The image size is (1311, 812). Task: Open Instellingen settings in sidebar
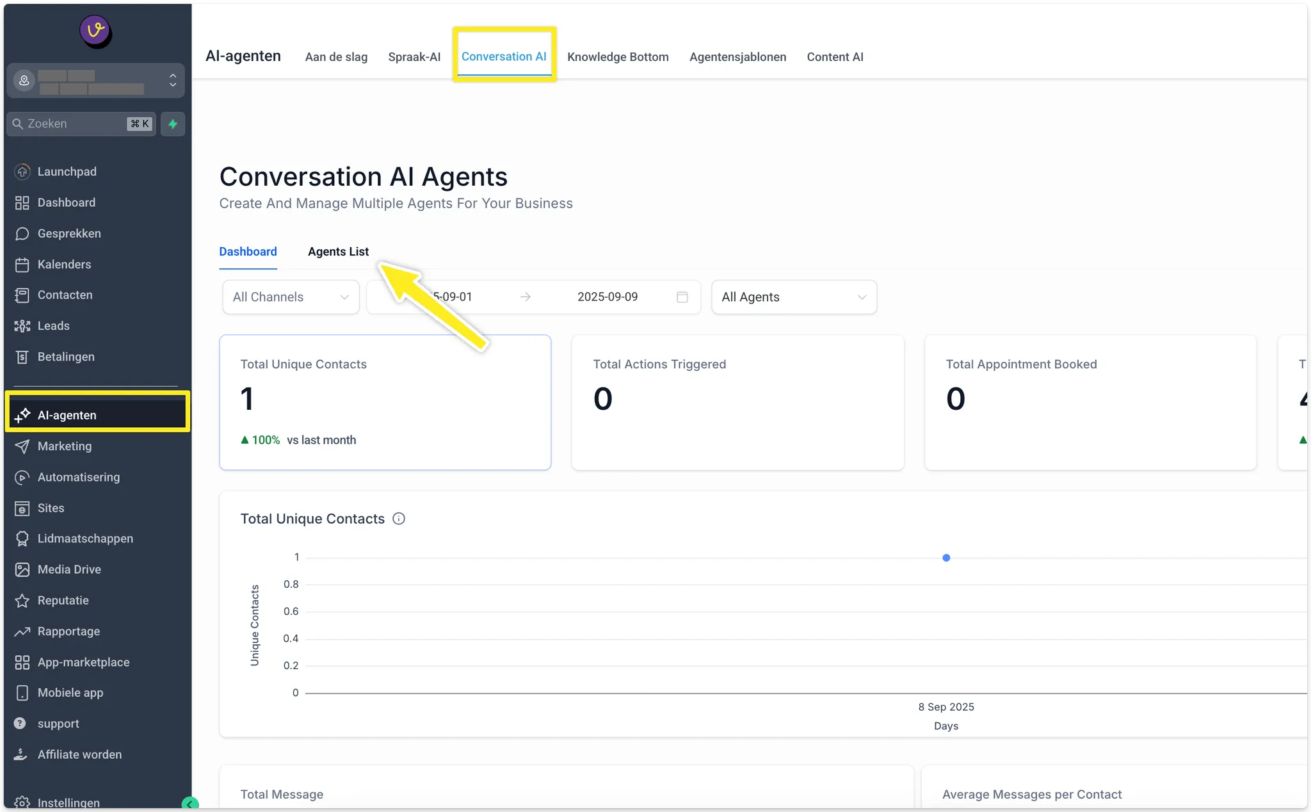click(x=68, y=802)
